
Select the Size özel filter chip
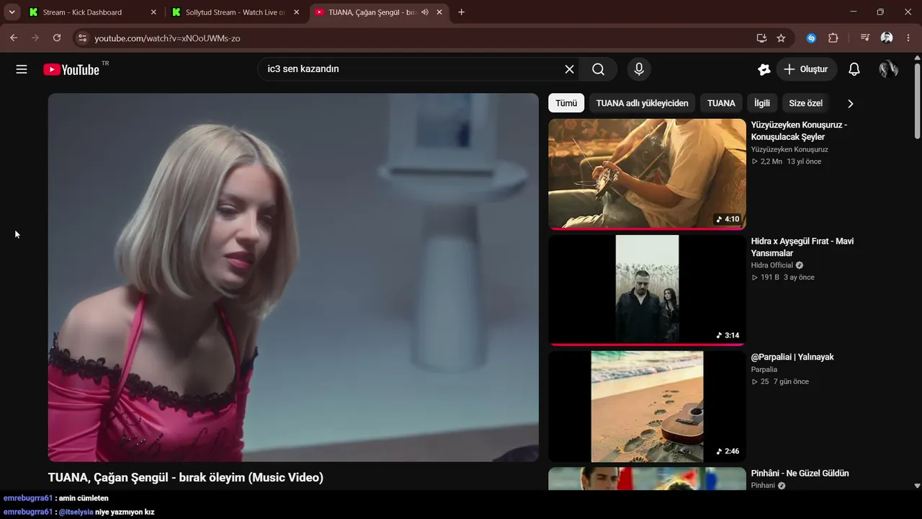tap(805, 103)
